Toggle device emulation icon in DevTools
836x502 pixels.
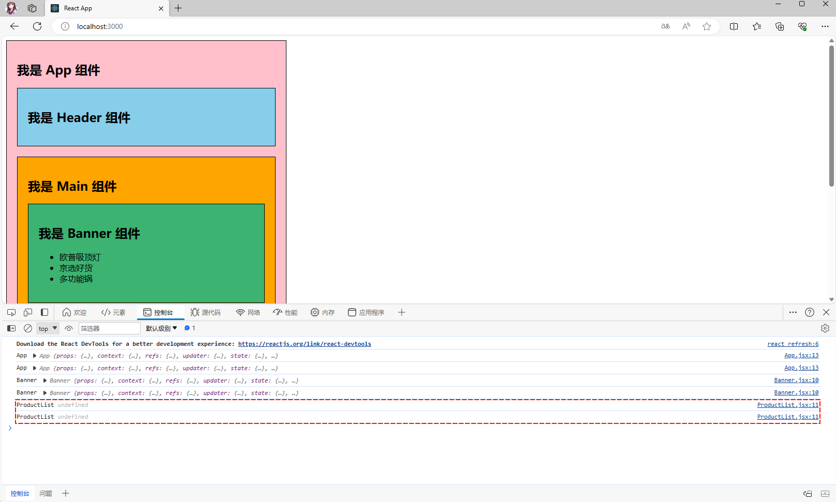click(x=28, y=312)
